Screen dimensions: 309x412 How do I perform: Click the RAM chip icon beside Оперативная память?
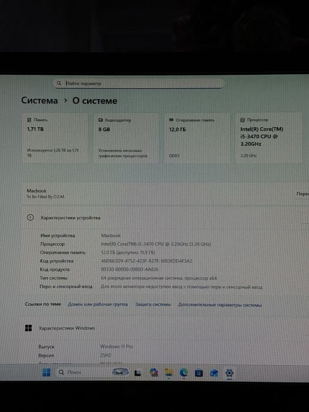[171, 120]
